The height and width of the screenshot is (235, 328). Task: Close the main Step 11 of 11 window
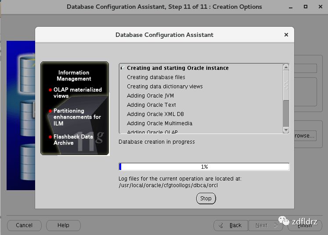[320, 7]
